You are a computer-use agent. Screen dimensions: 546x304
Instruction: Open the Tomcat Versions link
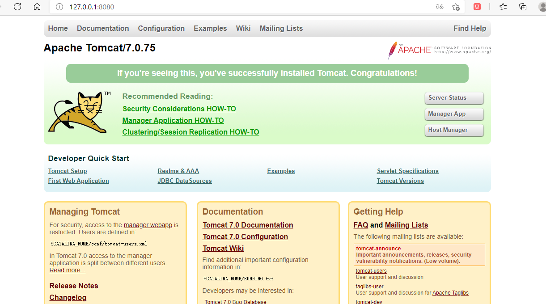[x=400, y=181]
